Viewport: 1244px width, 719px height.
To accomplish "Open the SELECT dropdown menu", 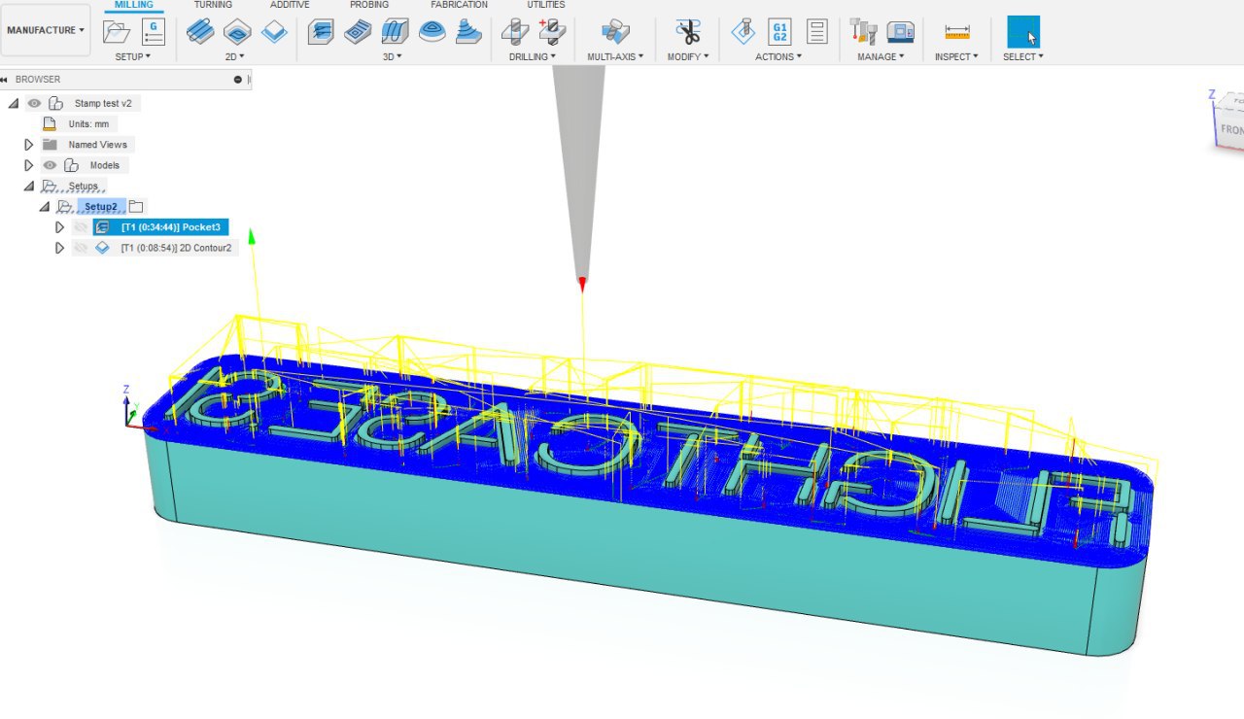I will click(x=1023, y=56).
